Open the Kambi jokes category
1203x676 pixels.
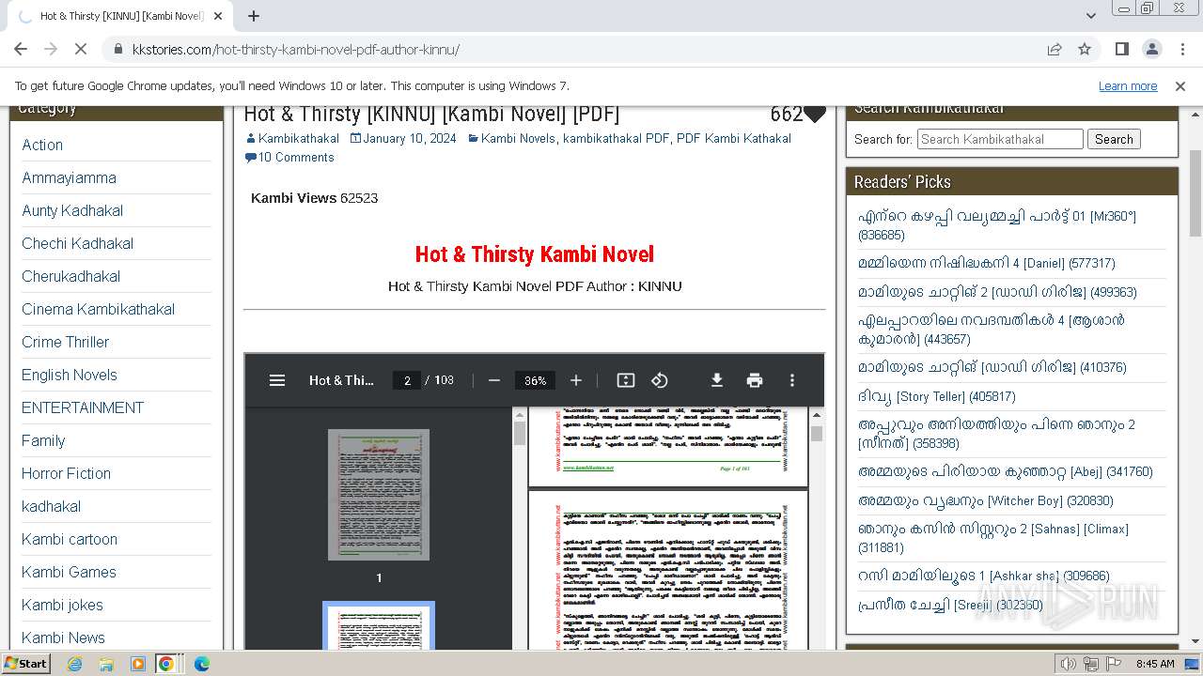coord(62,605)
